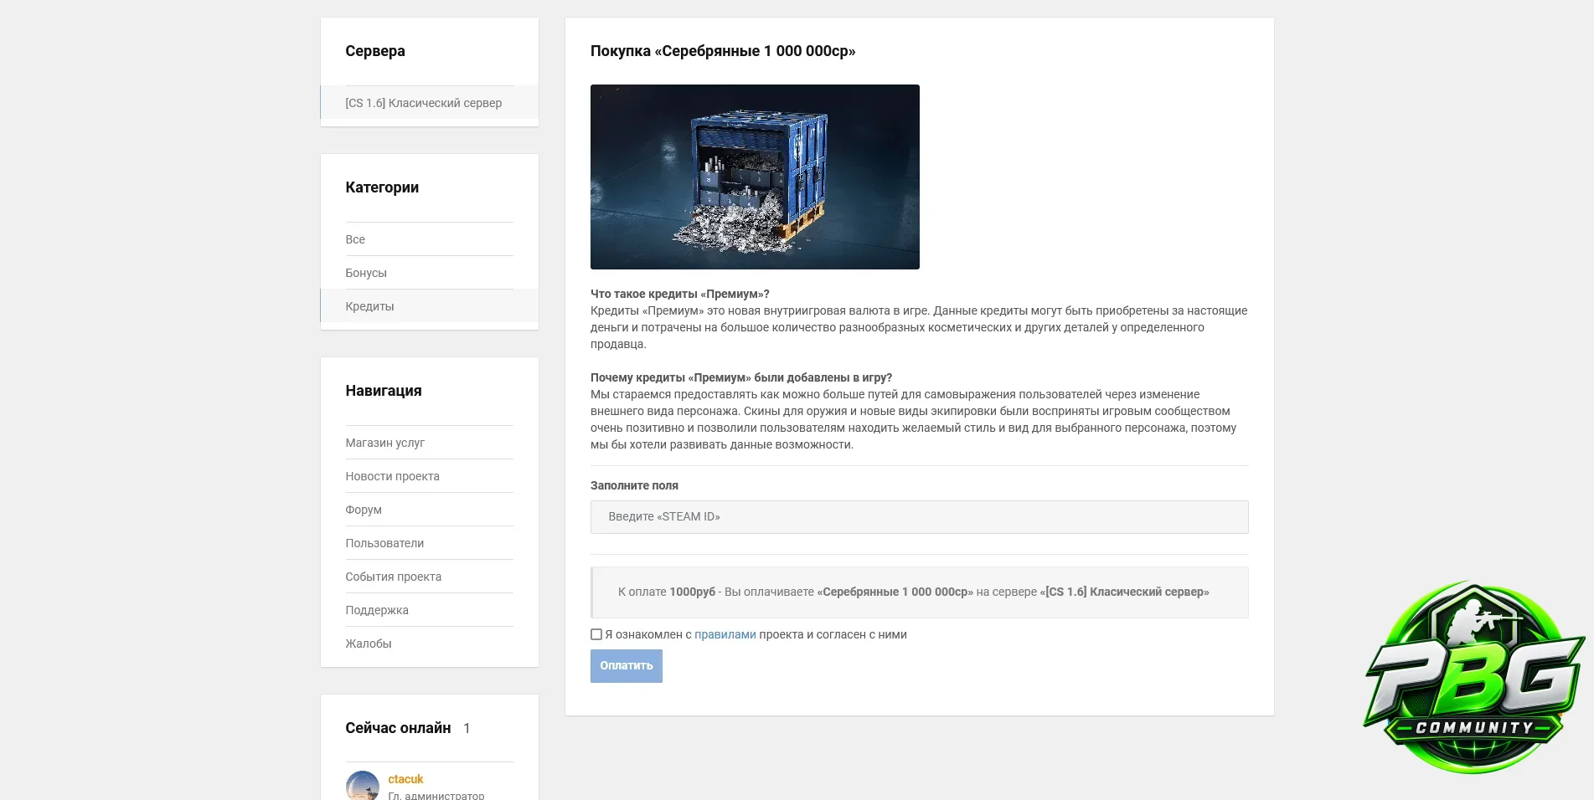The image size is (1594, 800).
Task: Open the правилами link
Action: (x=725, y=634)
